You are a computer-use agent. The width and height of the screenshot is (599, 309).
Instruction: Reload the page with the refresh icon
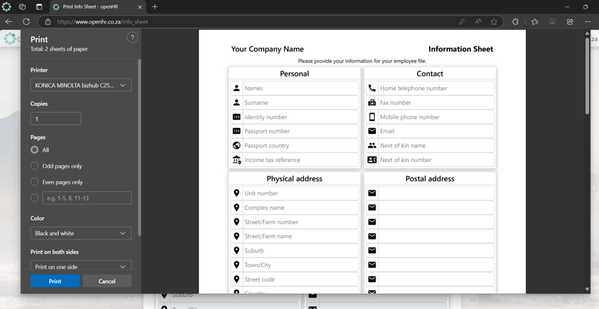click(26, 22)
